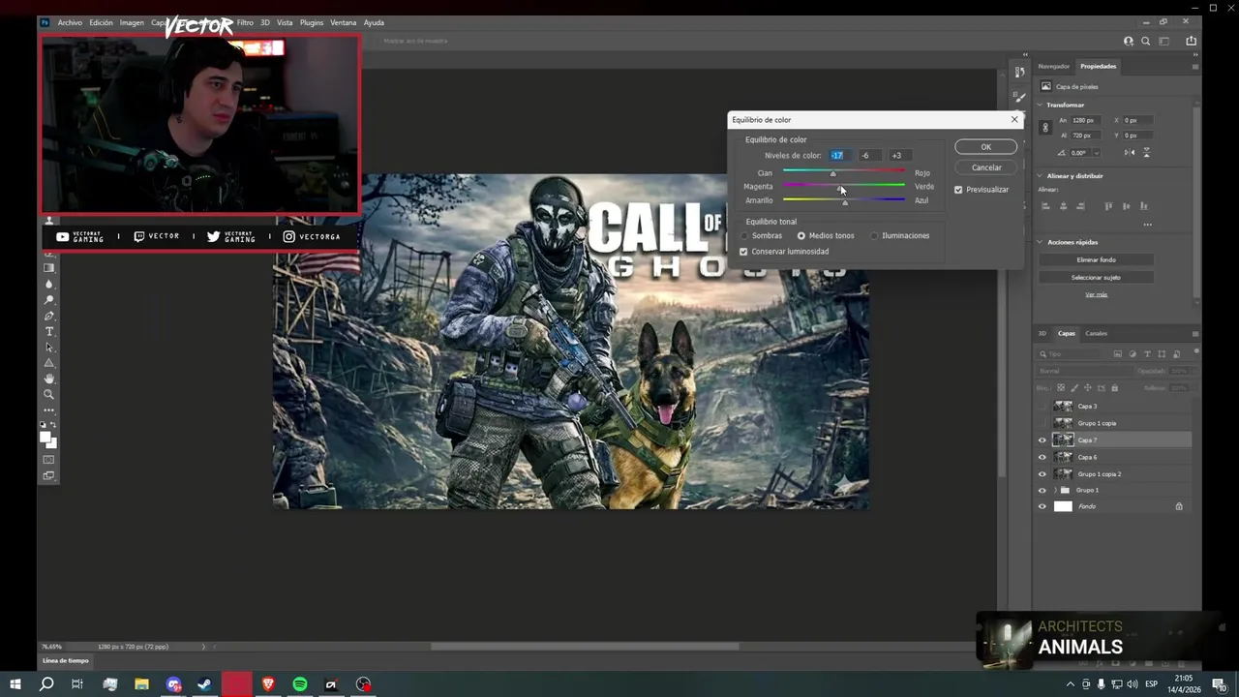This screenshot has width=1239, height=697.
Task: Click OK in Equilibrio de color dialog
Action: click(x=985, y=147)
